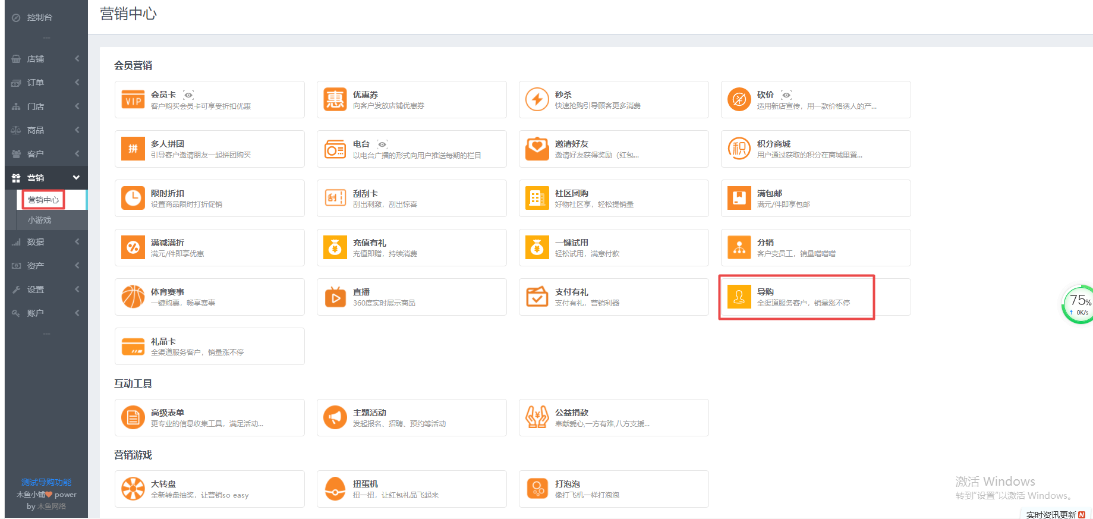Click the 满包邮 free shipping icon
1093x519 pixels.
(739, 198)
